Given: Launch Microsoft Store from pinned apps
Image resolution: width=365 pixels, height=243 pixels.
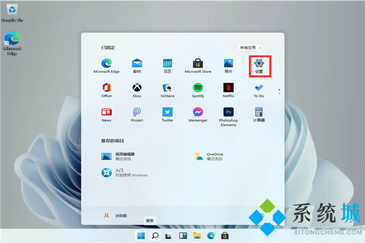Looking at the screenshot, I should click(x=198, y=66).
